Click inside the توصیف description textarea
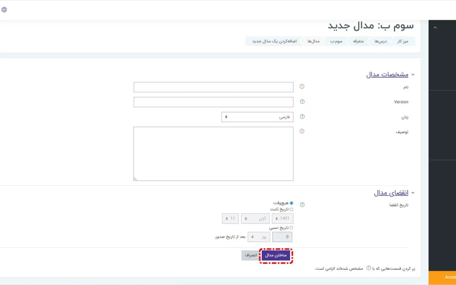The image size is (456, 285). point(213,154)
